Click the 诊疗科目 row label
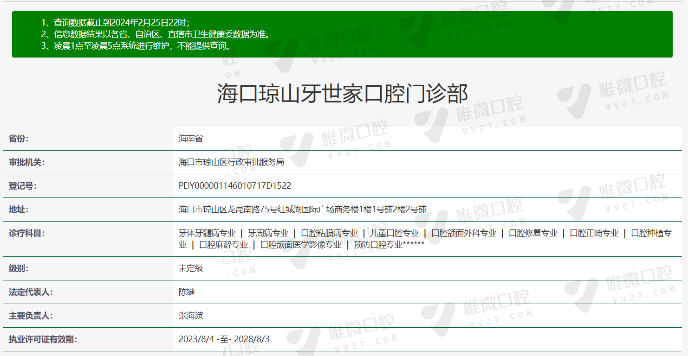The width and height of the screenshot is (688, 356). (x=26, y=233)
